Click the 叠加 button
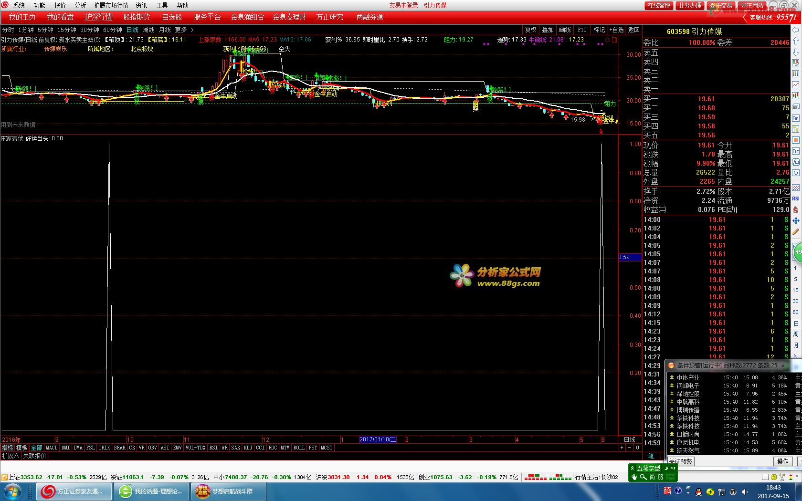 pos(548,30)
